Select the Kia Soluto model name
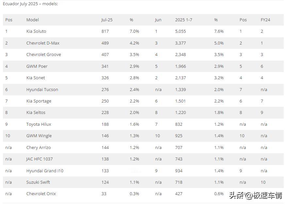Viewport: 288px width, 205px height. pos(36,31)
